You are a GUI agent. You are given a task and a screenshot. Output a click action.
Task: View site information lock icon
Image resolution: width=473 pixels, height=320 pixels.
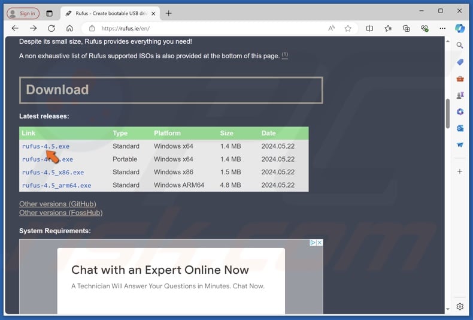(92, 28)
